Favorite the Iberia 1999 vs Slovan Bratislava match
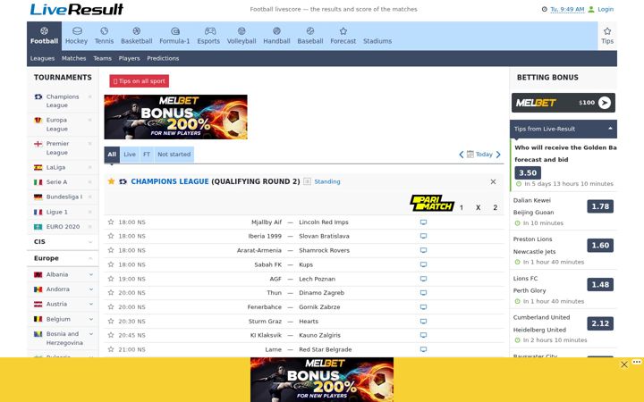This screenshot has width=644, height=402. [111, 236]
